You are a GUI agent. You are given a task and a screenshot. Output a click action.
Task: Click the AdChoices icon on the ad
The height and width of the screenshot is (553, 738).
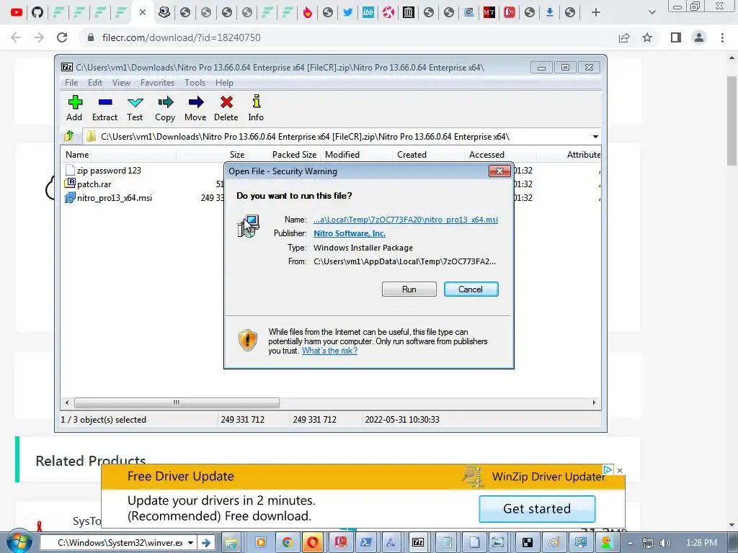coord(608,469)
